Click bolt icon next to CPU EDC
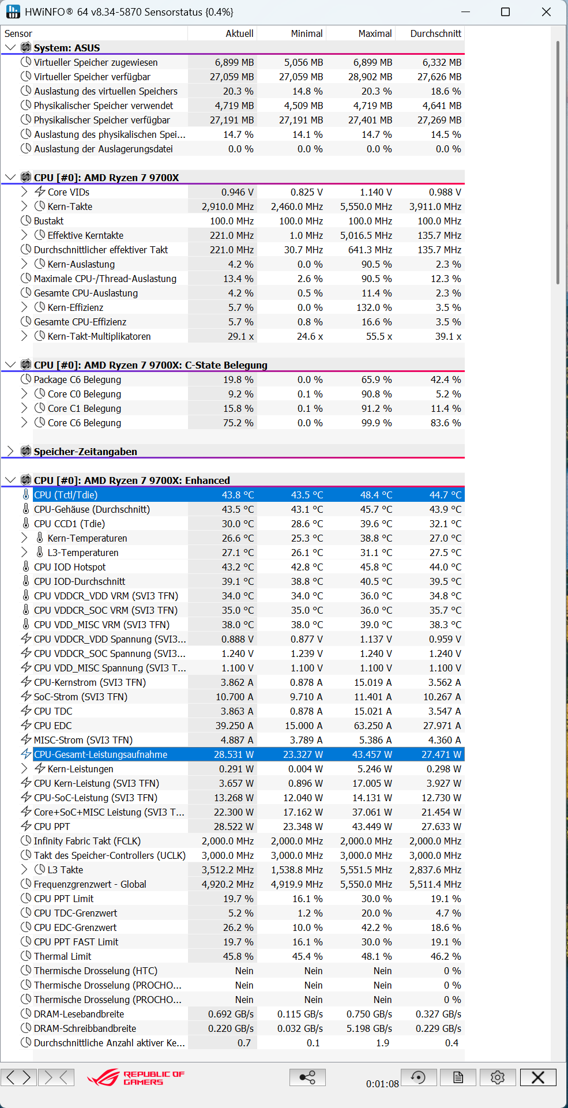 click(x=26, y=725)
